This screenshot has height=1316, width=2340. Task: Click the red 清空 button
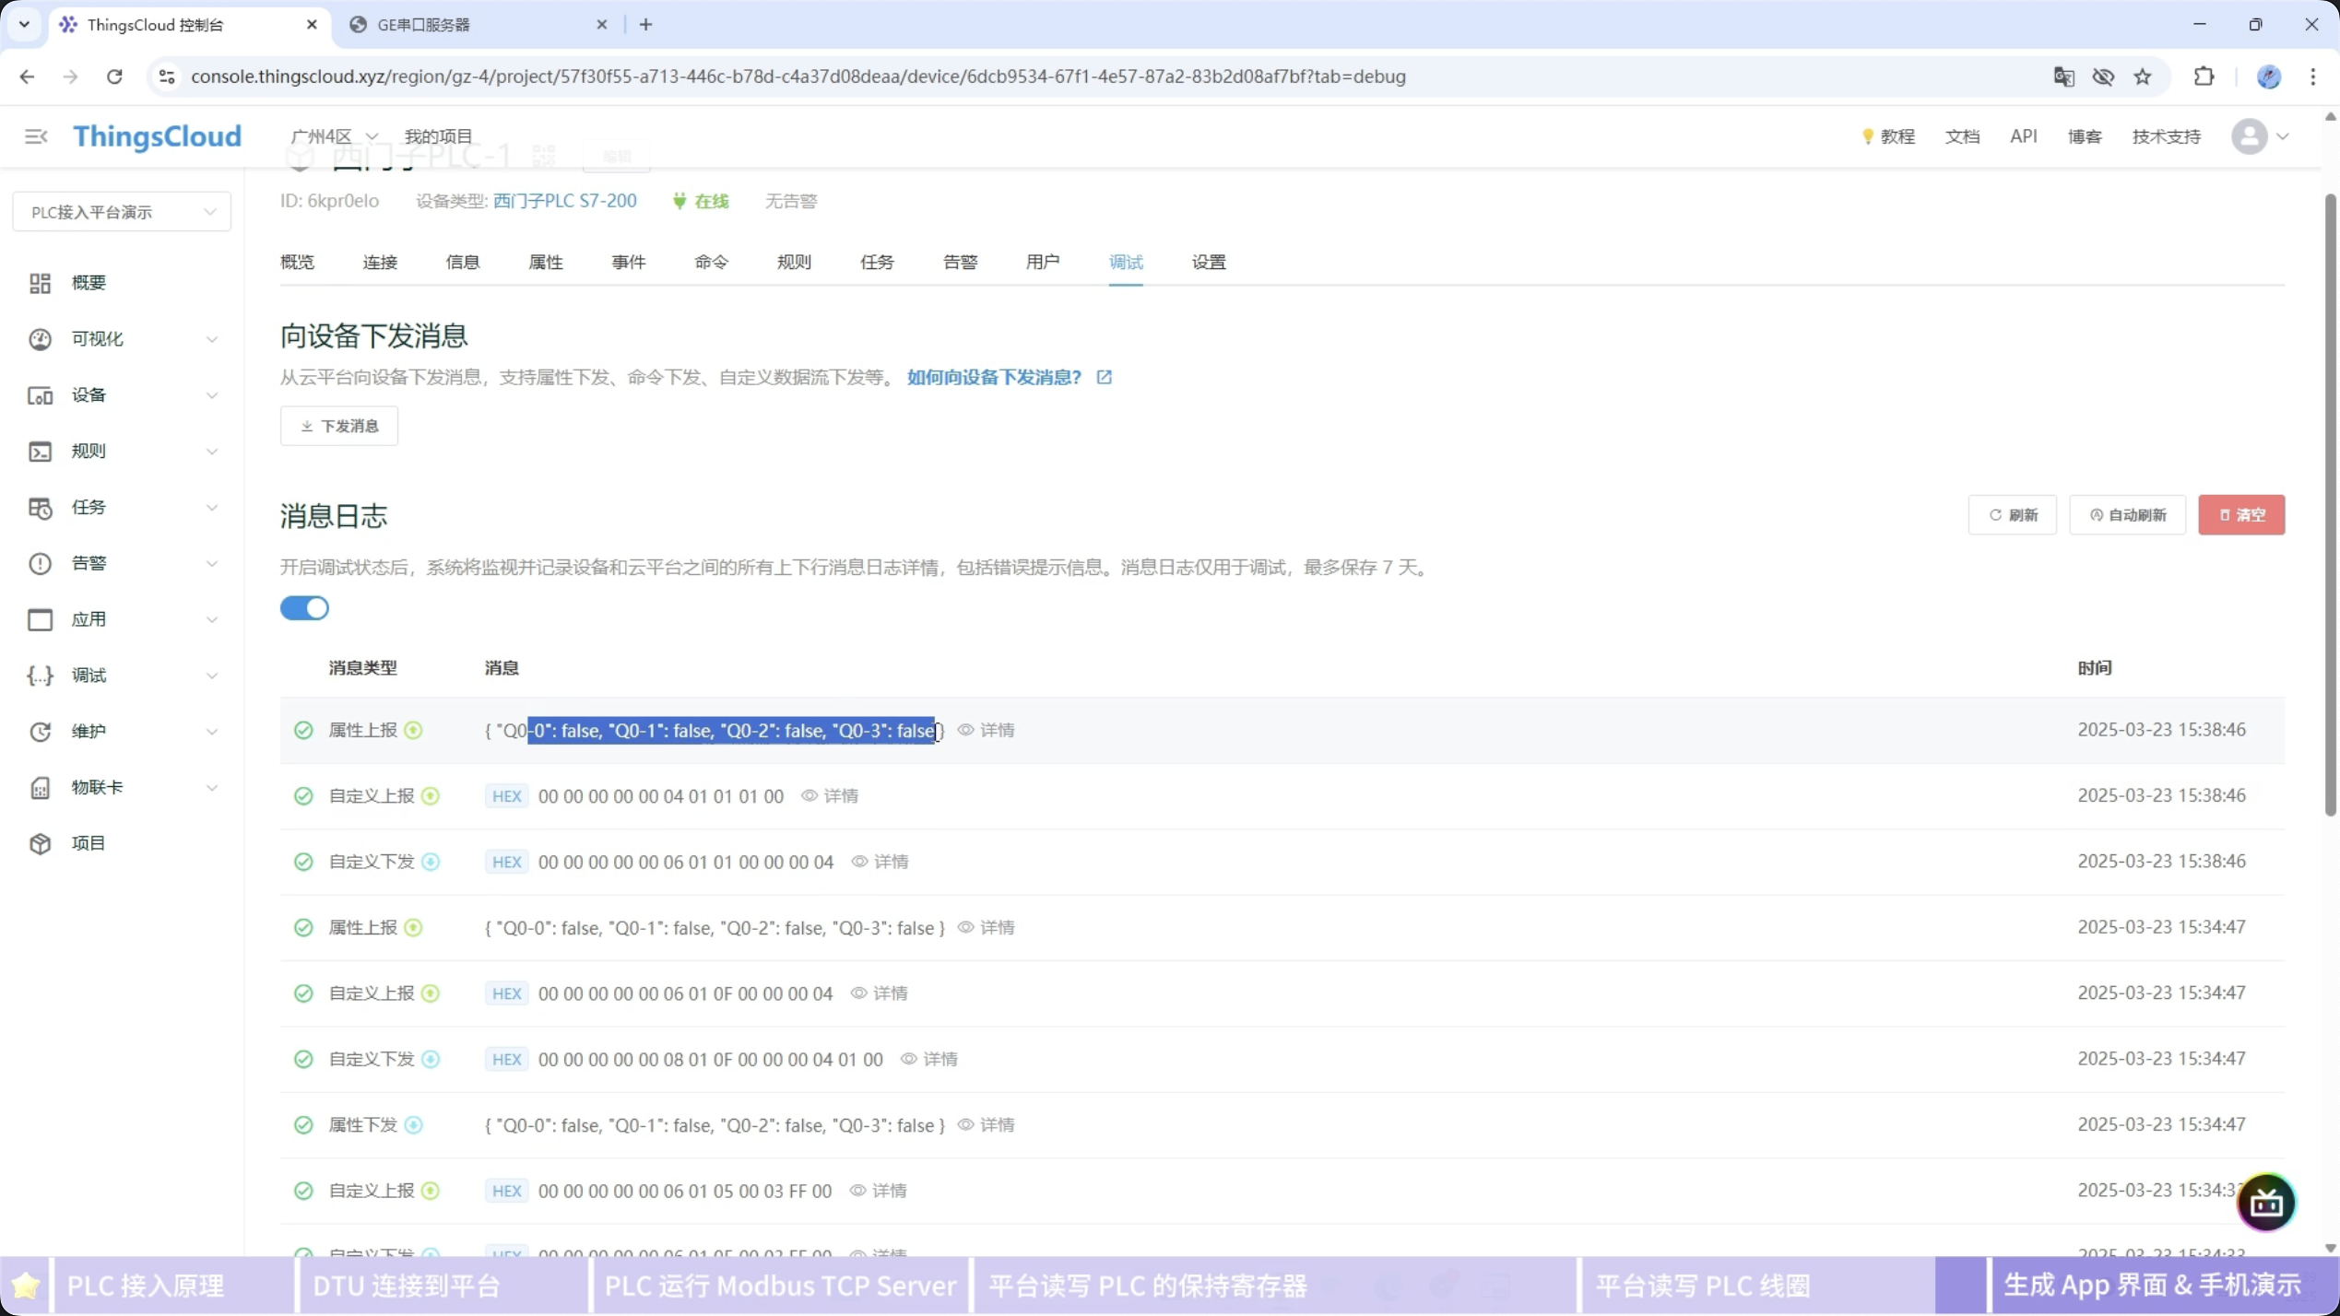[2240, 515]
